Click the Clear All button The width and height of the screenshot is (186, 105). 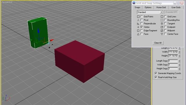158,43
